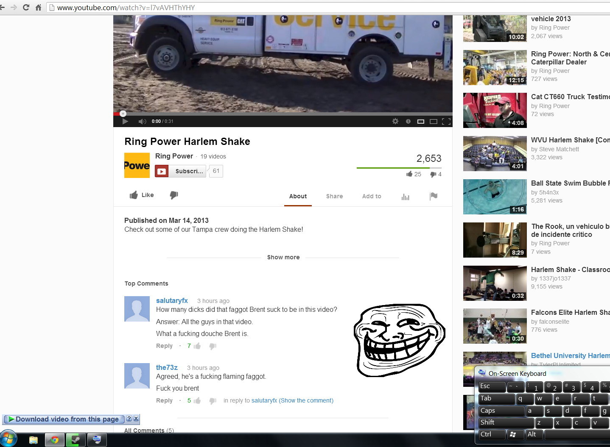Open the73z user profile

point(167,367)
